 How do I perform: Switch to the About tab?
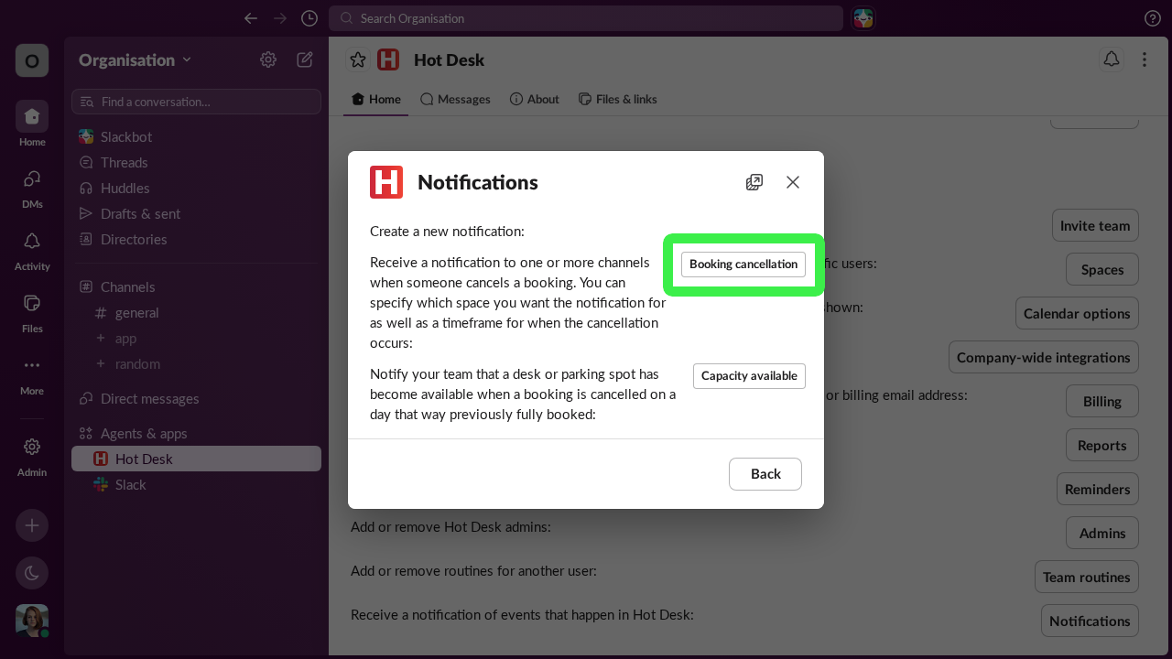[x=535, y=99]
